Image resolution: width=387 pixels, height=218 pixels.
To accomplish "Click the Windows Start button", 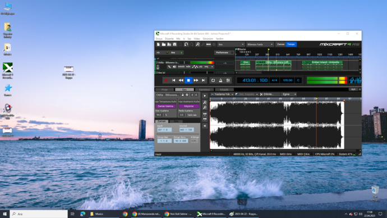I will pos(4,214).
